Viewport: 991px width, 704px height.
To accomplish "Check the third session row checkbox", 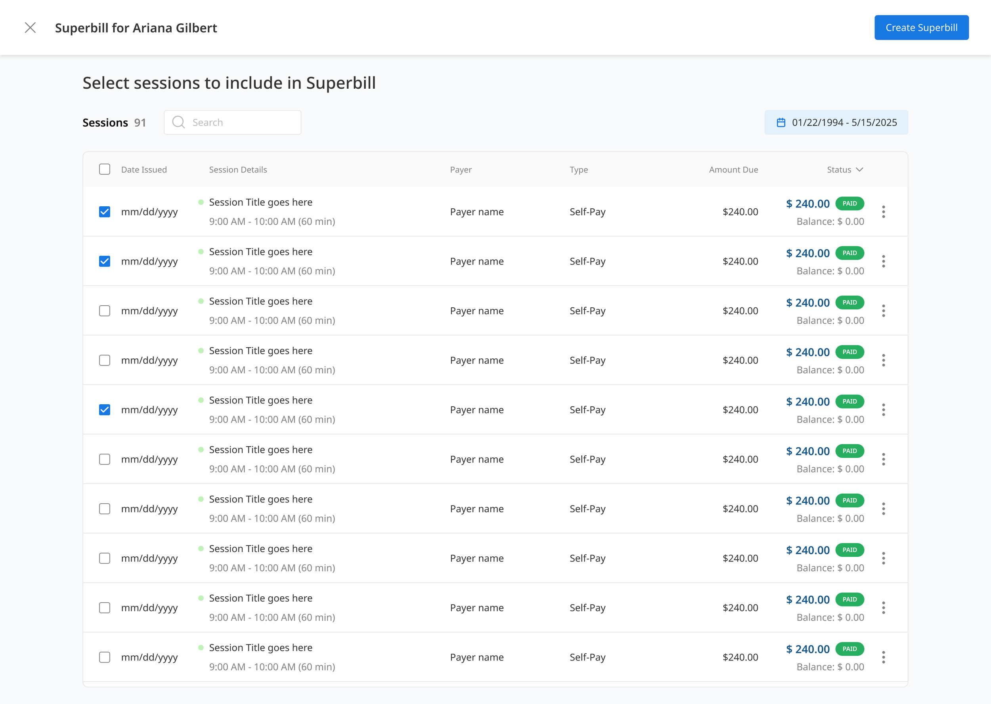I will tap(105, 311).
